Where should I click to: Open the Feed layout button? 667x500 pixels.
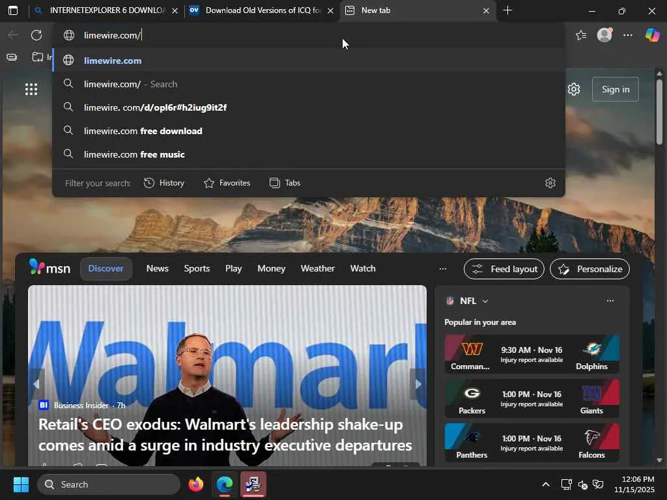(x=504, y=269)
